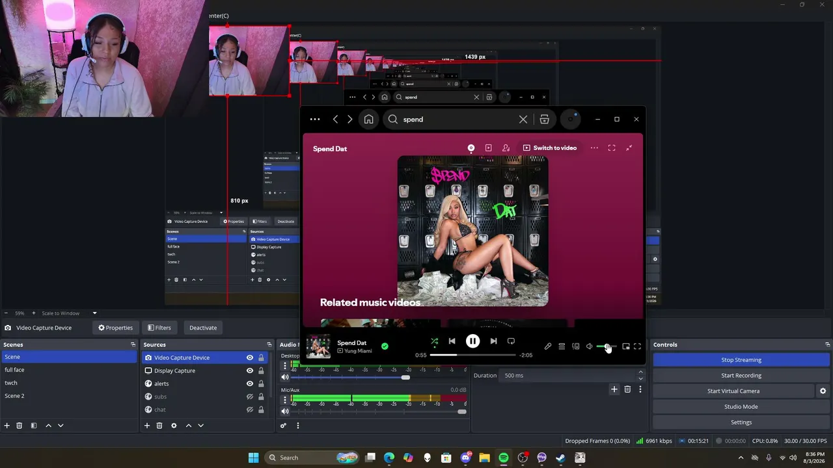Configure virtual camera gear icon
Viewport: 833px width, 468px height.
(823, 391)
